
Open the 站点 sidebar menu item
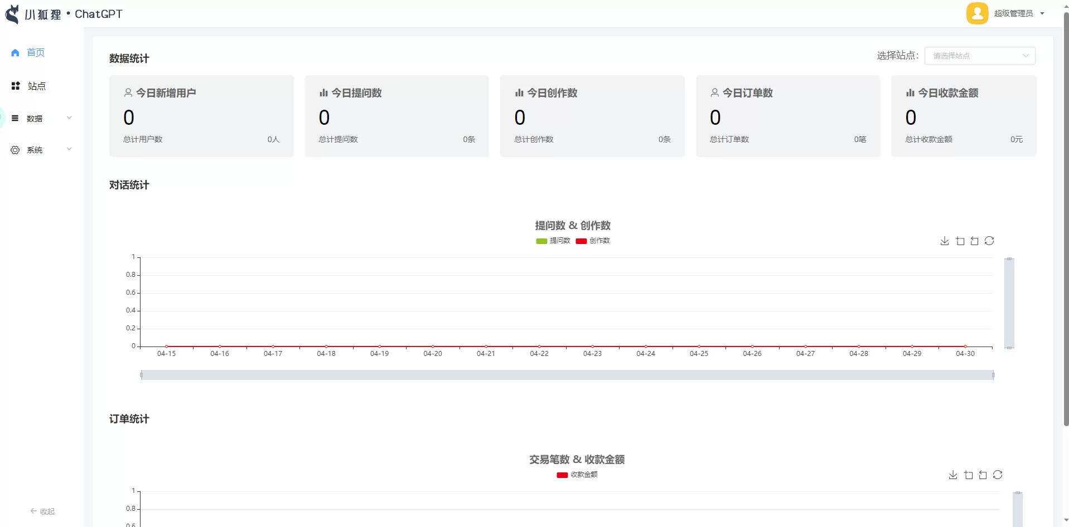point(36,86)
